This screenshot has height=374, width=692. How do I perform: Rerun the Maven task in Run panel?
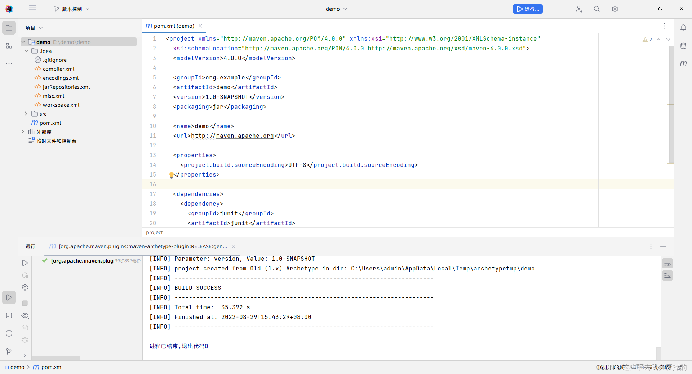[x=25, y=263]
